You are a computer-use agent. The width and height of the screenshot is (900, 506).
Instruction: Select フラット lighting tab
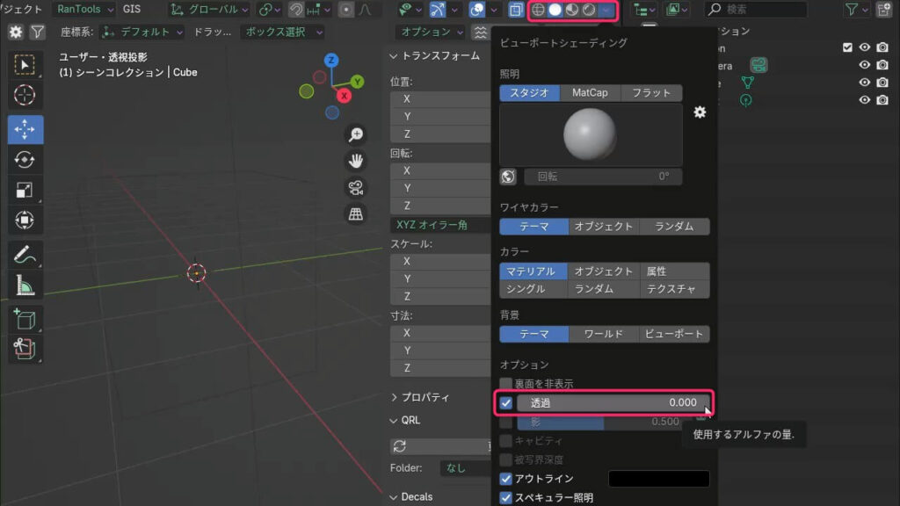[651, 93]
